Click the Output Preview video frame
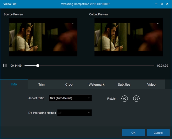Image resolution: width=172 pixels, height=139 pixels. 129,37
